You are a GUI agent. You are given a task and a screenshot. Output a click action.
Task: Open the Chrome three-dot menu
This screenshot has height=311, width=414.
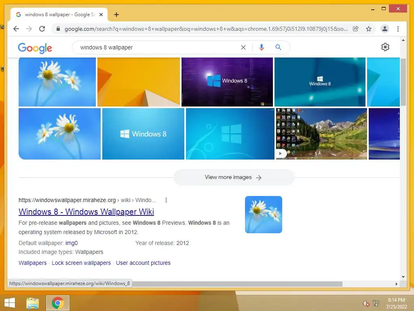tap(398, 29)
